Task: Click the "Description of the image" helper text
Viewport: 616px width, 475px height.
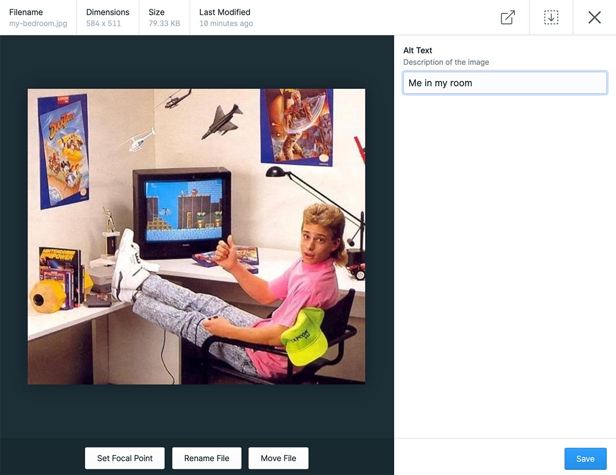Action: [x=446, y=62]
